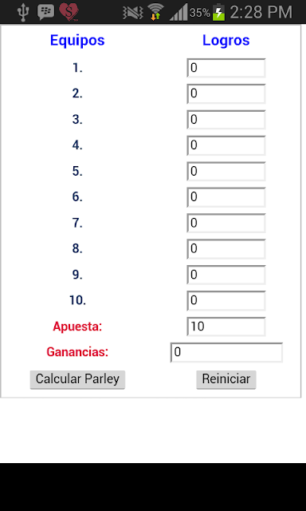Tap the charging battery icon
This screenshot has height=511, width=306.
pos(219,13)
